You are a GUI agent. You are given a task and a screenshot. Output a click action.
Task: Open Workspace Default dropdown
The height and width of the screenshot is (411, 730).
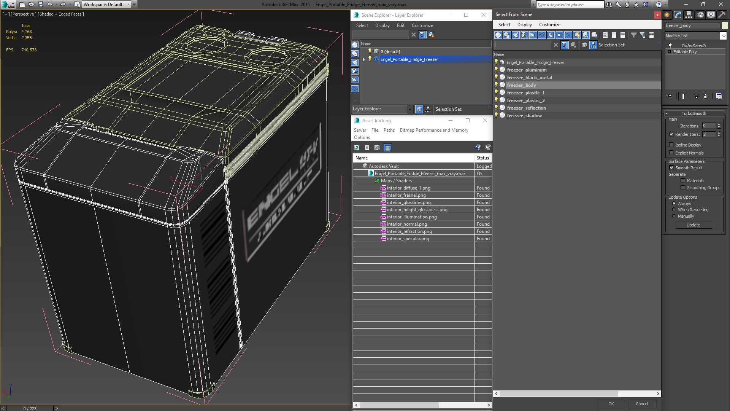128,5
